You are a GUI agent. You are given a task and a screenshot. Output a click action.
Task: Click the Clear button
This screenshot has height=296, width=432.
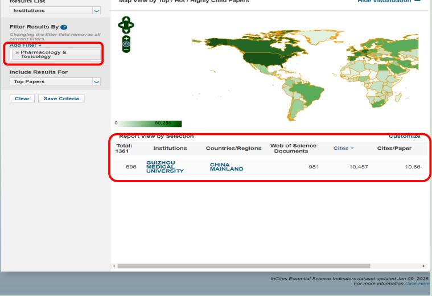[22, 98]
